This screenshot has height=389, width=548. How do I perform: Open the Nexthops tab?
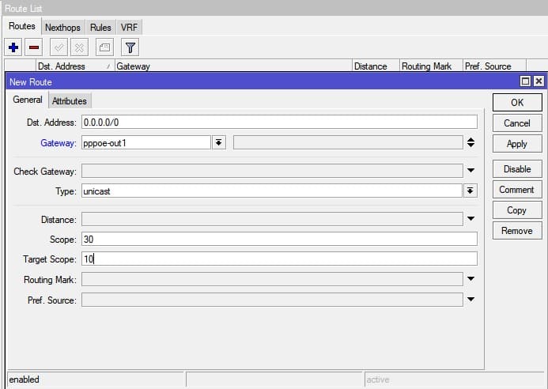tap(63, 27)
